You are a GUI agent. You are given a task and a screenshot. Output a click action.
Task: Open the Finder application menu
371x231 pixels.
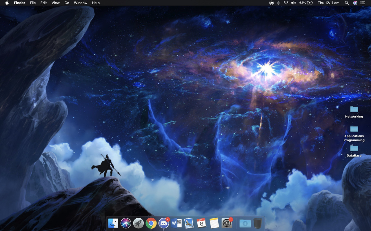[x=20, y=3]
